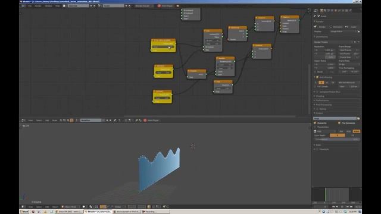Viewport: 381px width, 214px height.
Task: Expand the Performance panel
Action: point(322,100)
